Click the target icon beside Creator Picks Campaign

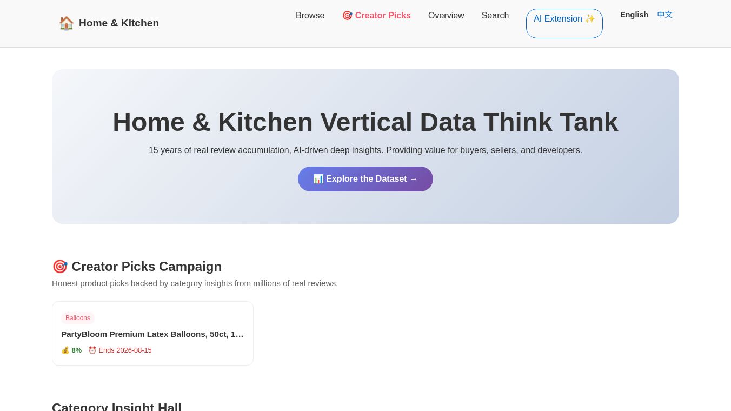pyautogui.click(x=59, y=267)
